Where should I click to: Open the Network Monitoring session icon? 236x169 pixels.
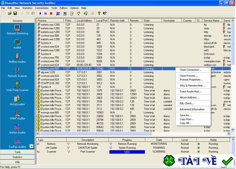[17, 28]
